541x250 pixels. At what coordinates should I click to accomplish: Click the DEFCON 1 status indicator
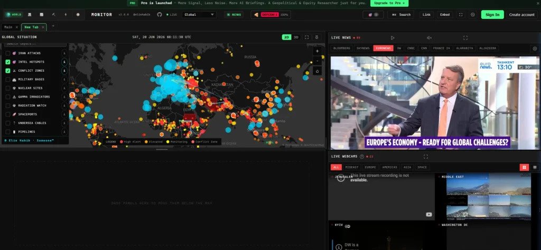pos(271,15)
